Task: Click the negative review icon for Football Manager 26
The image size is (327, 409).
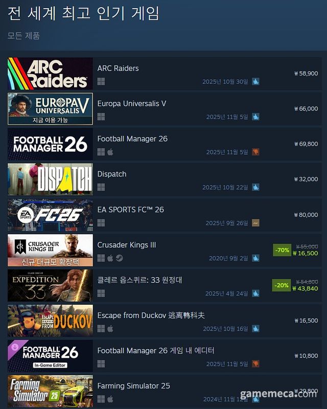Action: 255,152
